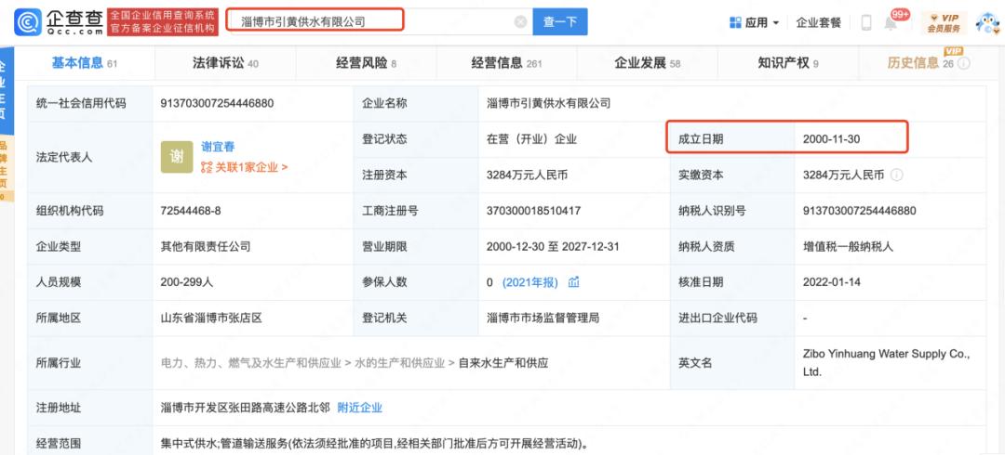This screenshot has height=455, width=1005.
Task: Select the registered capital 3284万元人民币 value
Action: click(527, 175)
